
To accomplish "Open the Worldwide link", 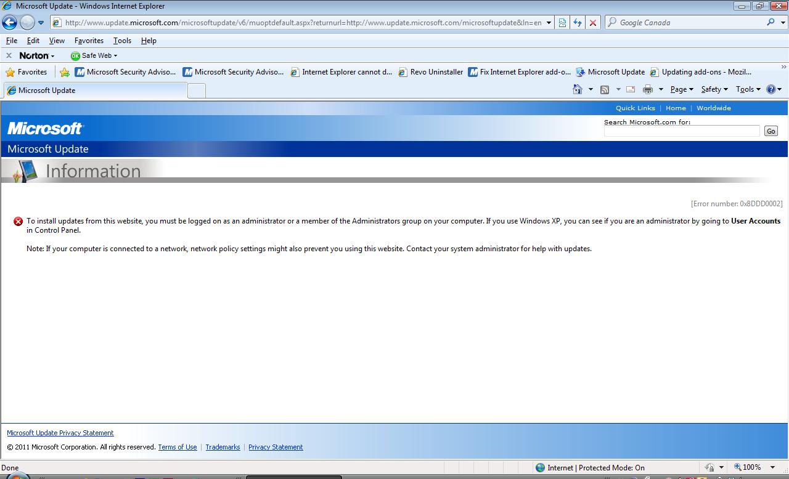I will click(714, 108).
